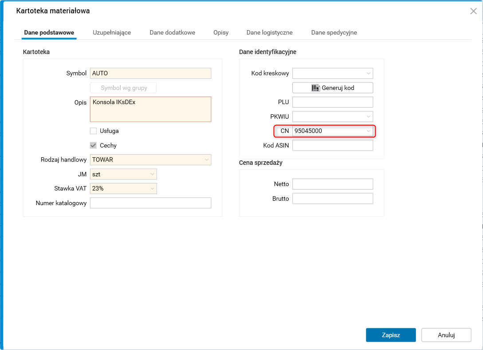Open the Dane dodatkowe tab

(172, 32)
